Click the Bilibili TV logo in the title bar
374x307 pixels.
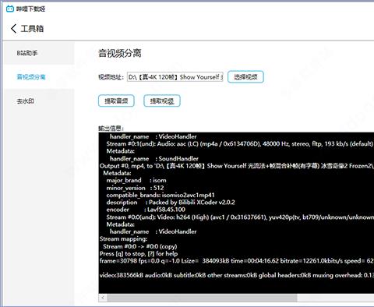(10, 9)
